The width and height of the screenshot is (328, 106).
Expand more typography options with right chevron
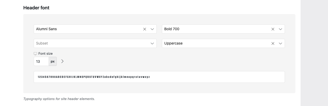tap(62, 61)
